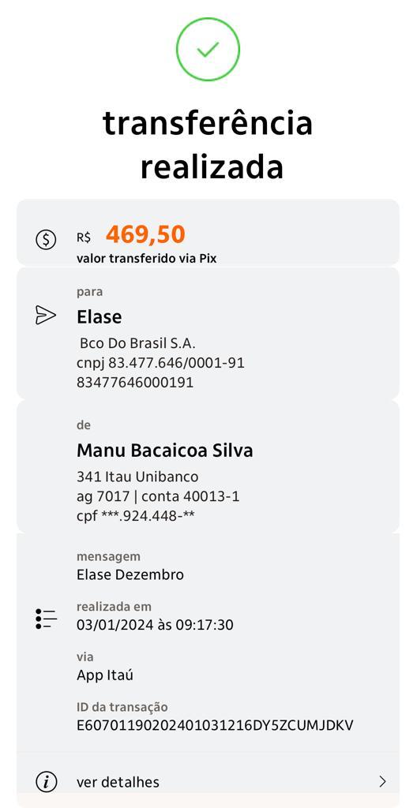Screen dimensions: 417x808
Task: Select agency and account number line
Action: (159, 496)
